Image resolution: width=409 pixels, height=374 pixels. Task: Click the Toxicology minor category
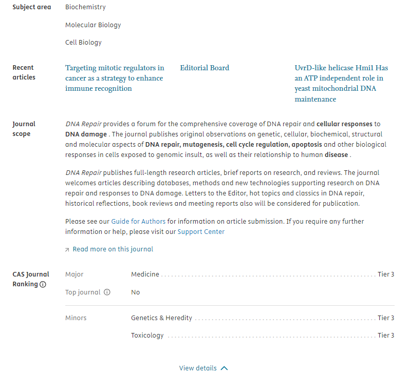[x=147, y=336]
